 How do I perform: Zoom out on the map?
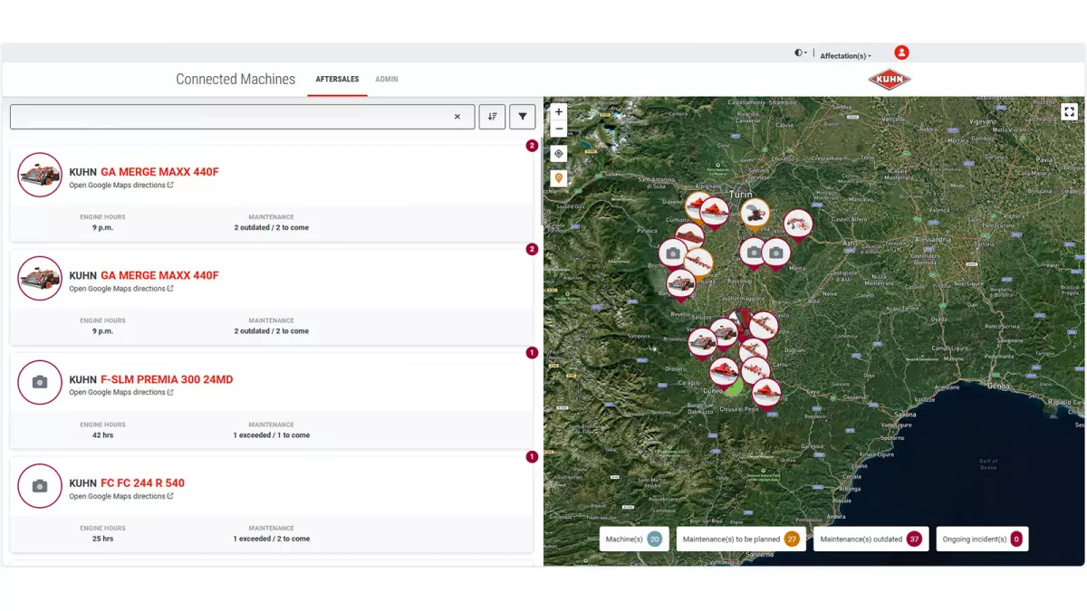pos(559,129)
